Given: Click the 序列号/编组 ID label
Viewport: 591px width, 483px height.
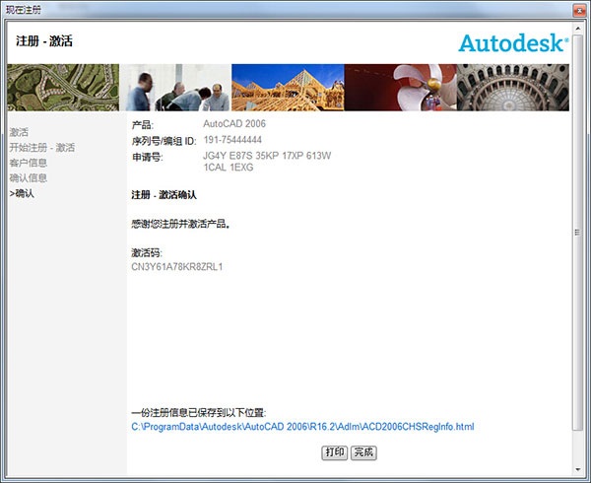Looking at the screenshot, I should 164,141.
